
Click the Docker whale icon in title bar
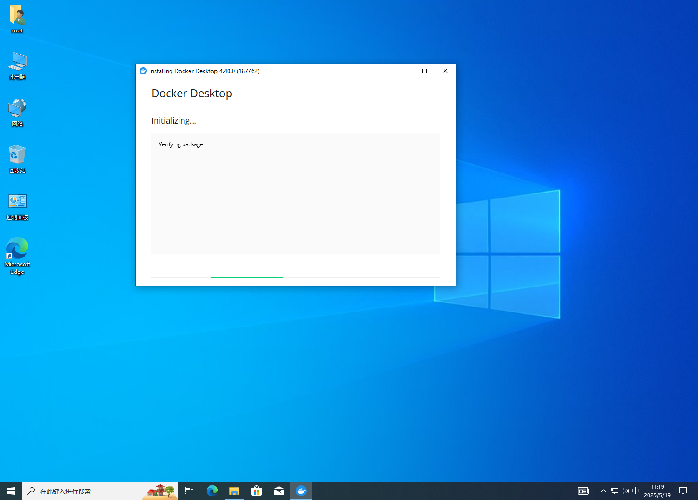[143, 71]
